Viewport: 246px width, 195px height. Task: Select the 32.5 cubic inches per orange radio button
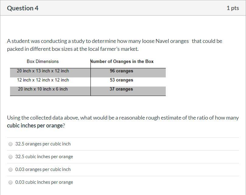(11, 157)
